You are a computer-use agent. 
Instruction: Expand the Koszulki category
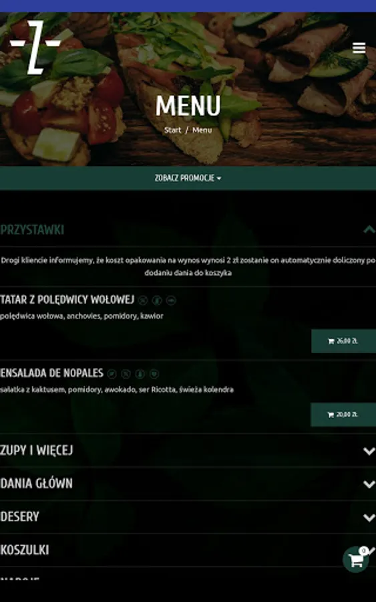188,550
